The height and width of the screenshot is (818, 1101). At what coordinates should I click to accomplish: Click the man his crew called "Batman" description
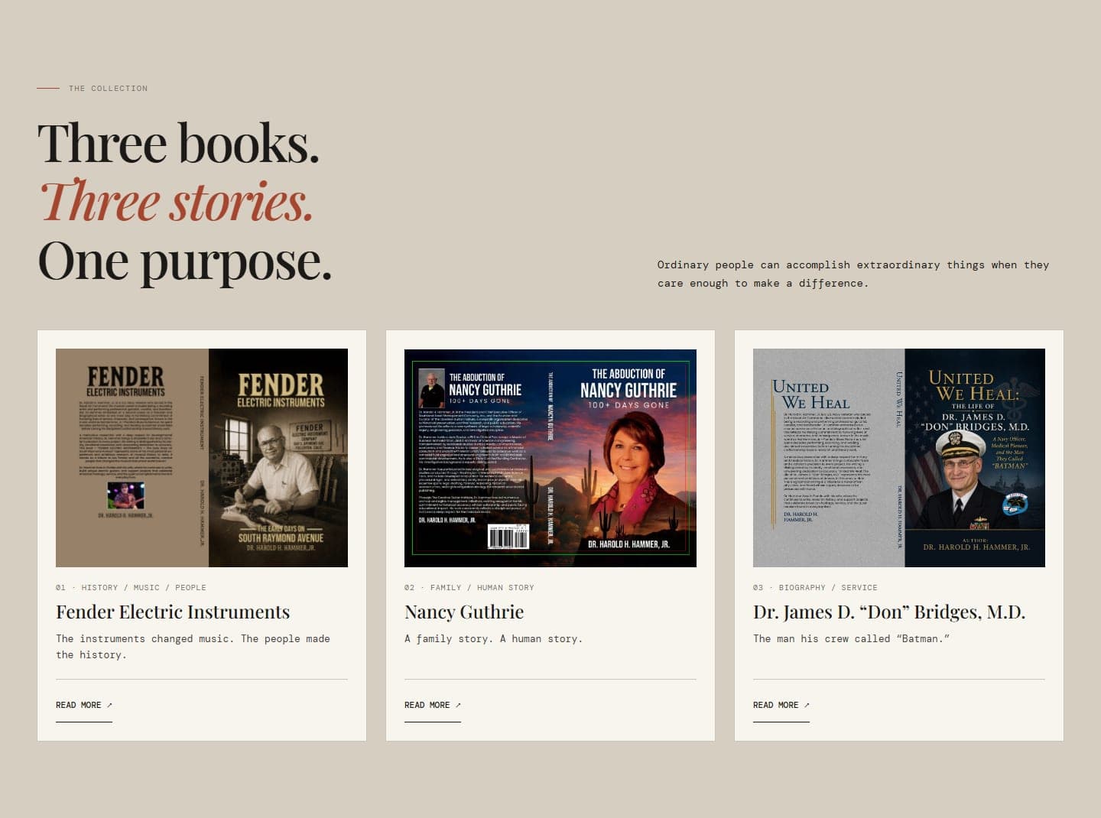851,639
